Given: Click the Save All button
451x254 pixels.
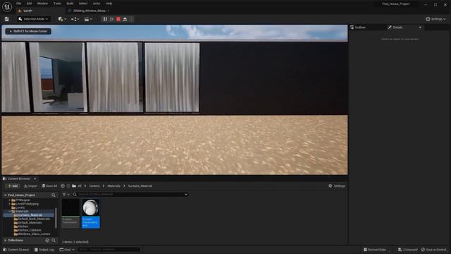Looking at the screenshot, I should [x=49, y=186].
